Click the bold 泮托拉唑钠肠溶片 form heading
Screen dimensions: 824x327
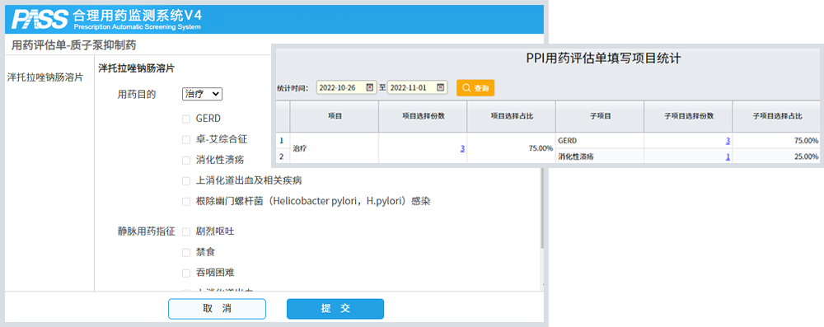click(x=137, y=68)
